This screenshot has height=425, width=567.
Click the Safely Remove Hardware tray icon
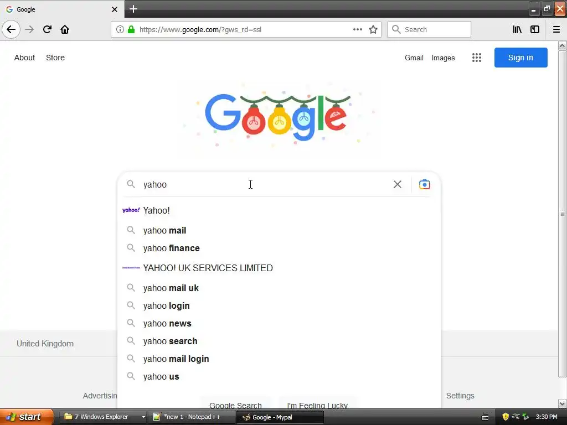tap(525, 417)
